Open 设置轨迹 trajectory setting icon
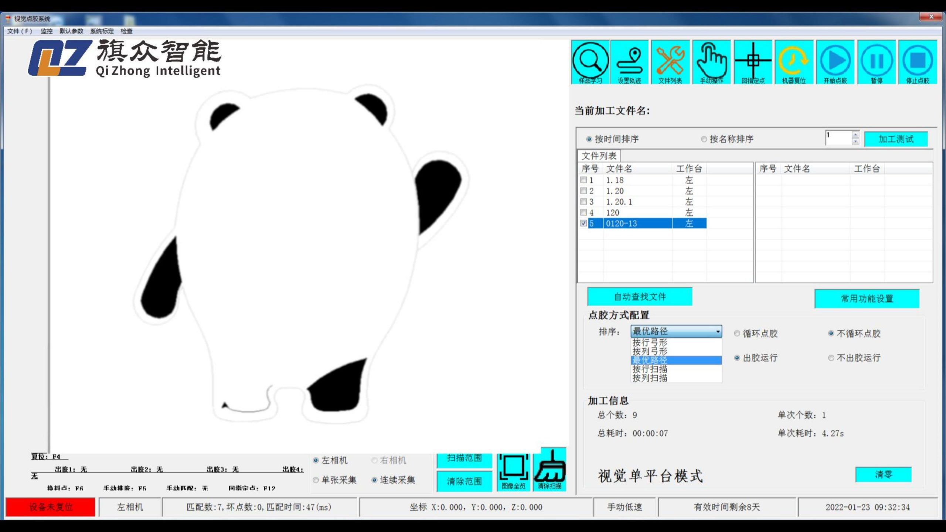 click(x=629, y=62)
